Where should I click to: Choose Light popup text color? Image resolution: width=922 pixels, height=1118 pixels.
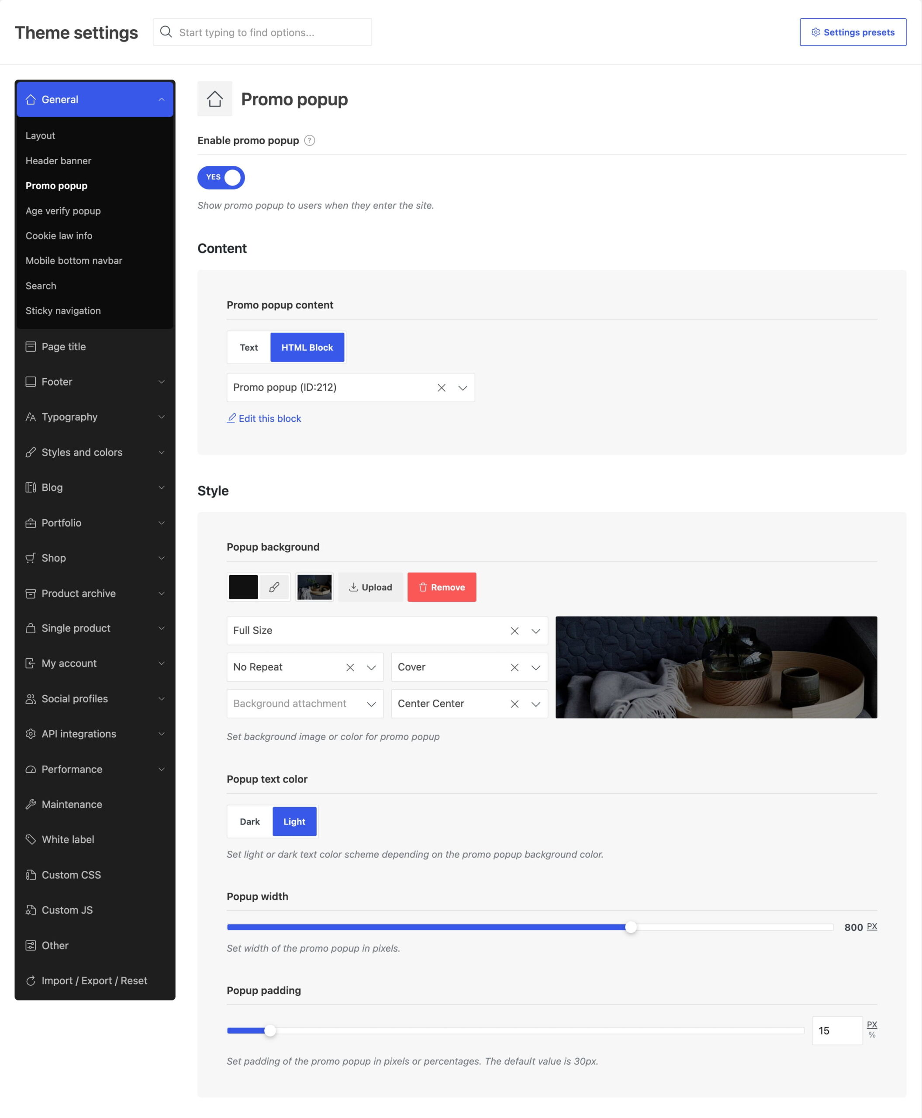pyautogui.click(x=294, y=821)
